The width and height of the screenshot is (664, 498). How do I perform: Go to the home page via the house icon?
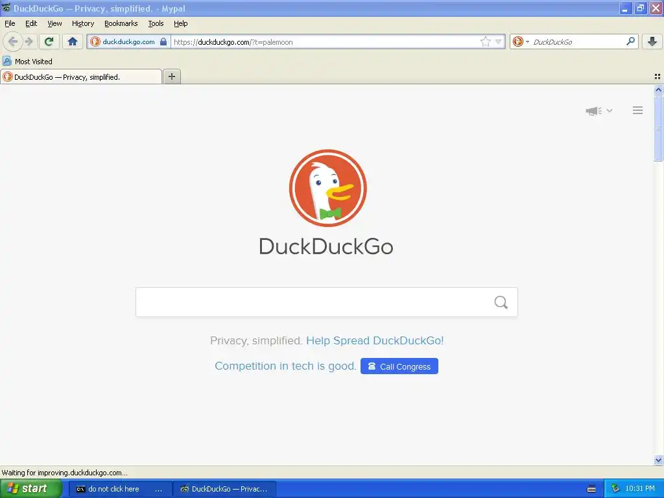[73, 41]
